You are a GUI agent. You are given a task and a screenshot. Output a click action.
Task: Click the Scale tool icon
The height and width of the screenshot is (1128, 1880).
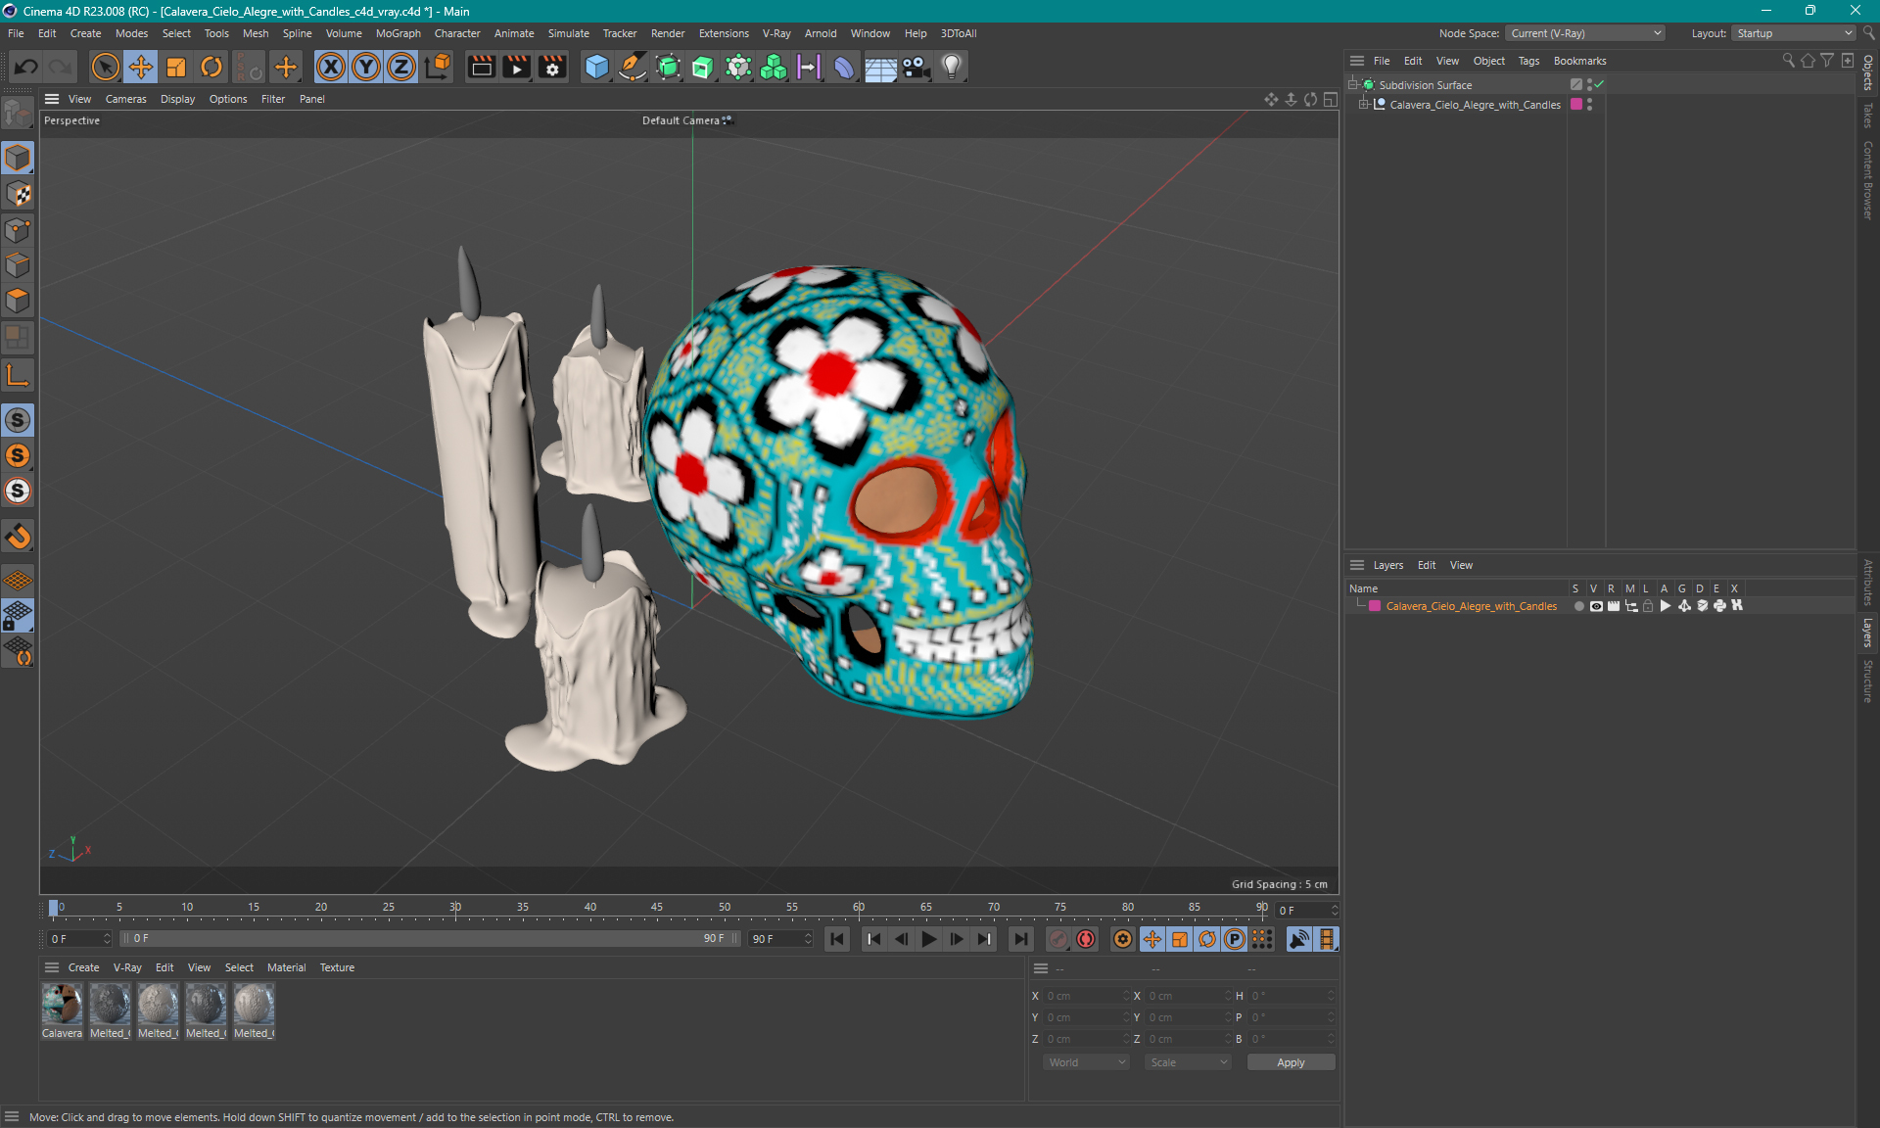click(x=174, y=66)
